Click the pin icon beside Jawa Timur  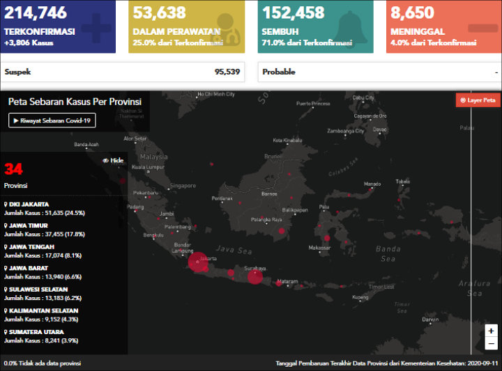point(6,226)
